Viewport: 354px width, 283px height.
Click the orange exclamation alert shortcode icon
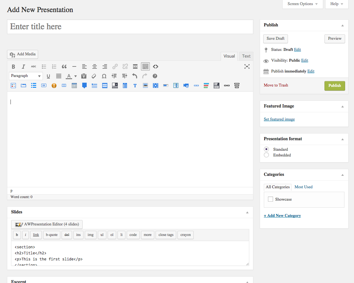point(54,86)
